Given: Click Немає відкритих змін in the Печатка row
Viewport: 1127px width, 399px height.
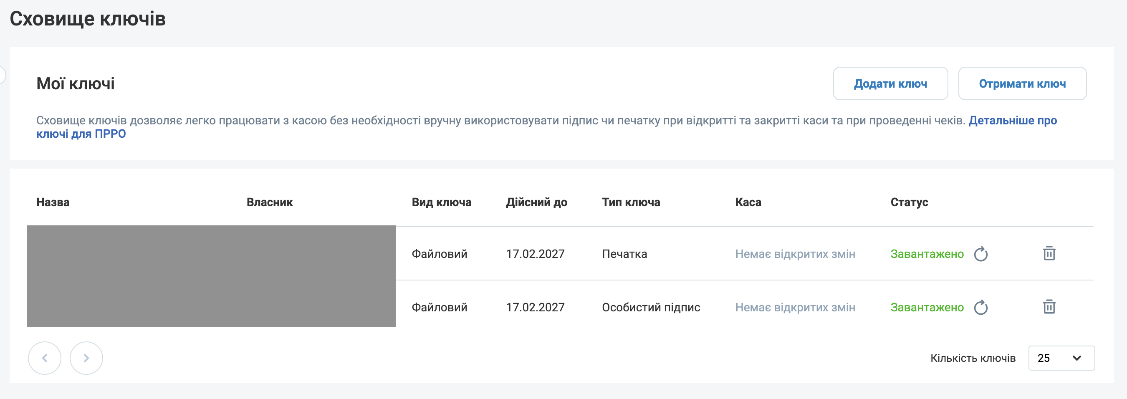Looking at the screenshot, I should pos(795,254).
